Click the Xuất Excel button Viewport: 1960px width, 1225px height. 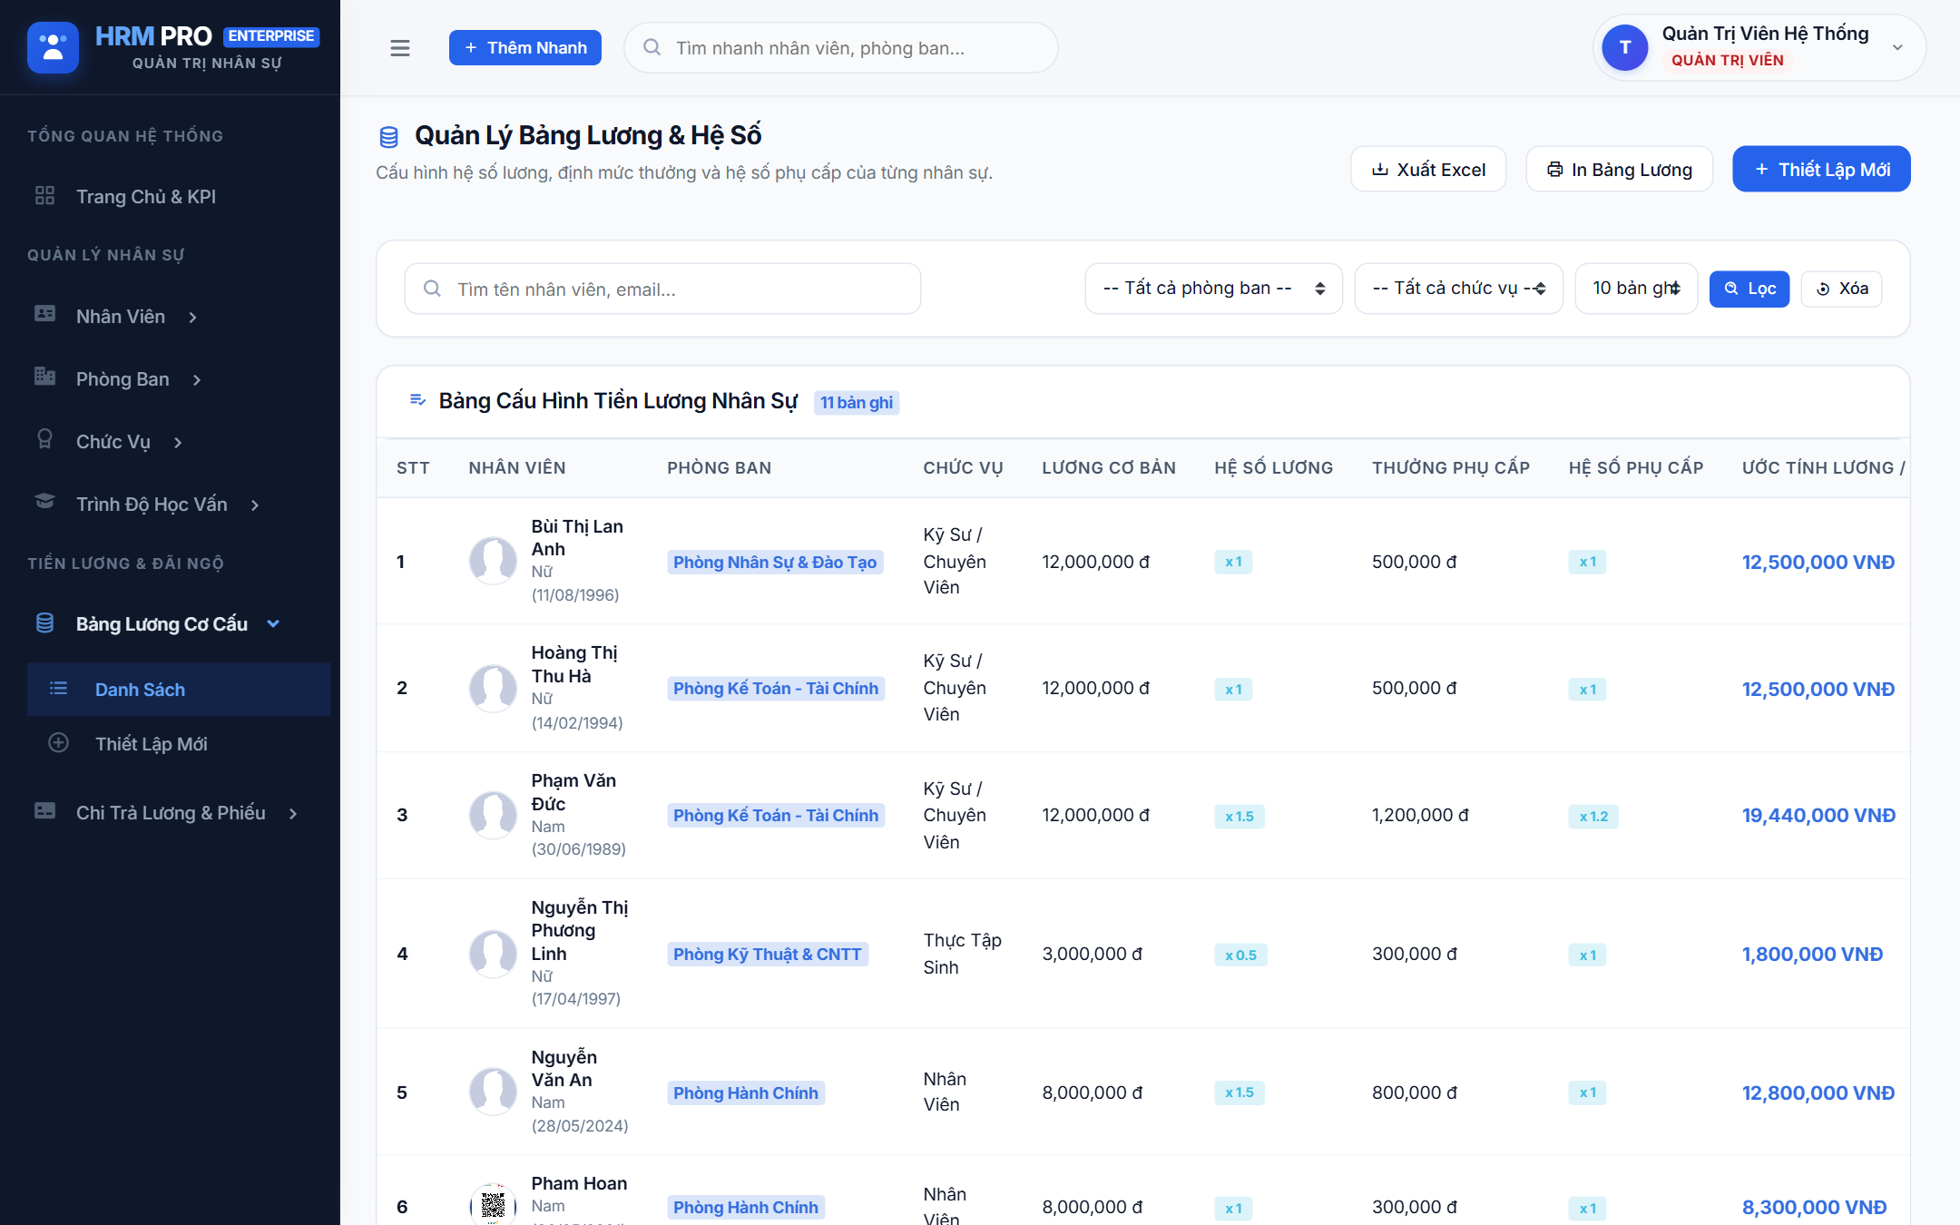1428,170
